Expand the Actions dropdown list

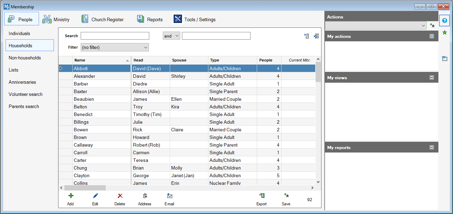[x=423, y=25]
